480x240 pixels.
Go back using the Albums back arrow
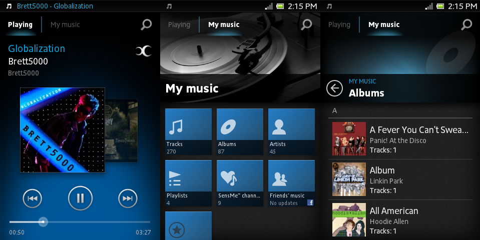(x=334, y=88)
